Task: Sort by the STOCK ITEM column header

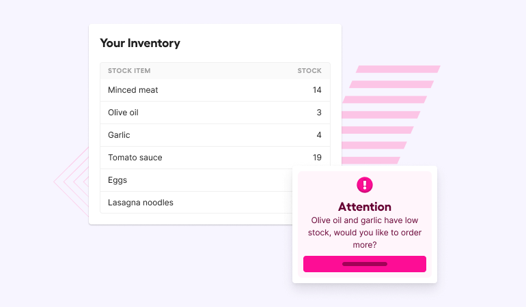Action: 129,71
